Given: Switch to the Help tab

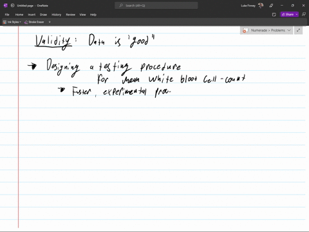Looking at the screenshot, I should click(x=93, y=15).
